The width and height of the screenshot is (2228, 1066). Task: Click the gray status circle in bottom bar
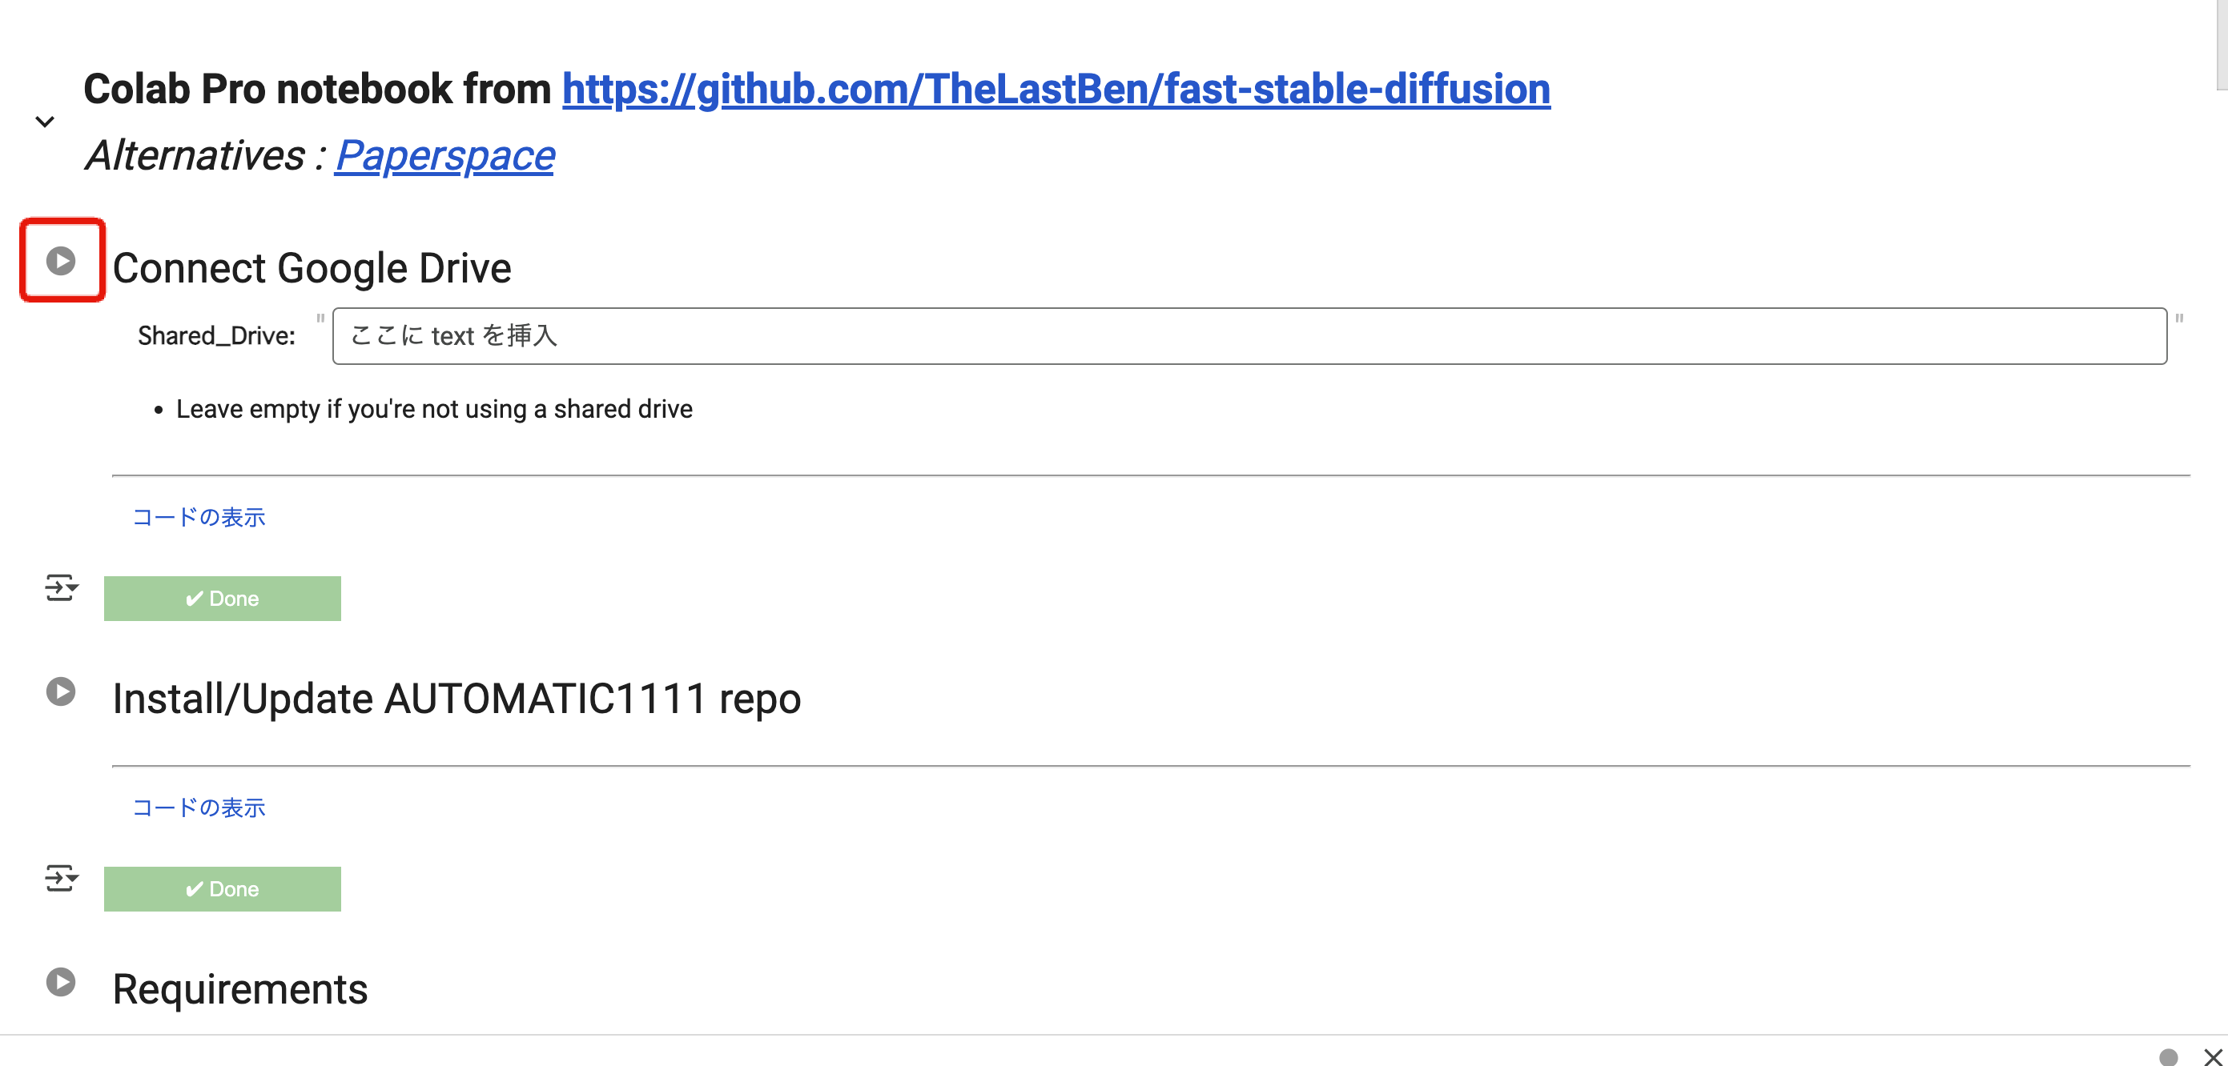[2167, 1056]
